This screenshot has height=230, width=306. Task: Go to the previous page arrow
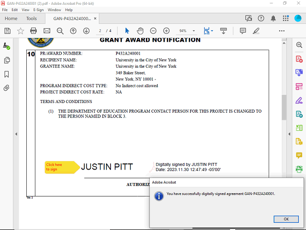click(x=73, y=31)
